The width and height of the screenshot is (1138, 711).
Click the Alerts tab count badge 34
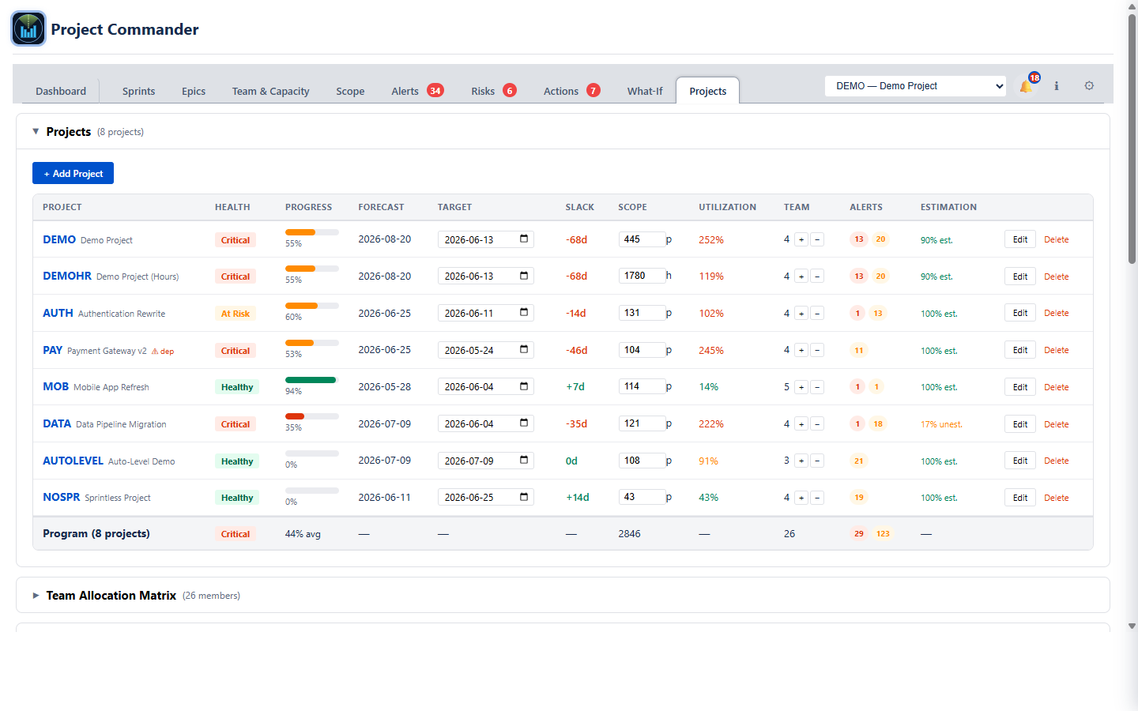(435, 91)
